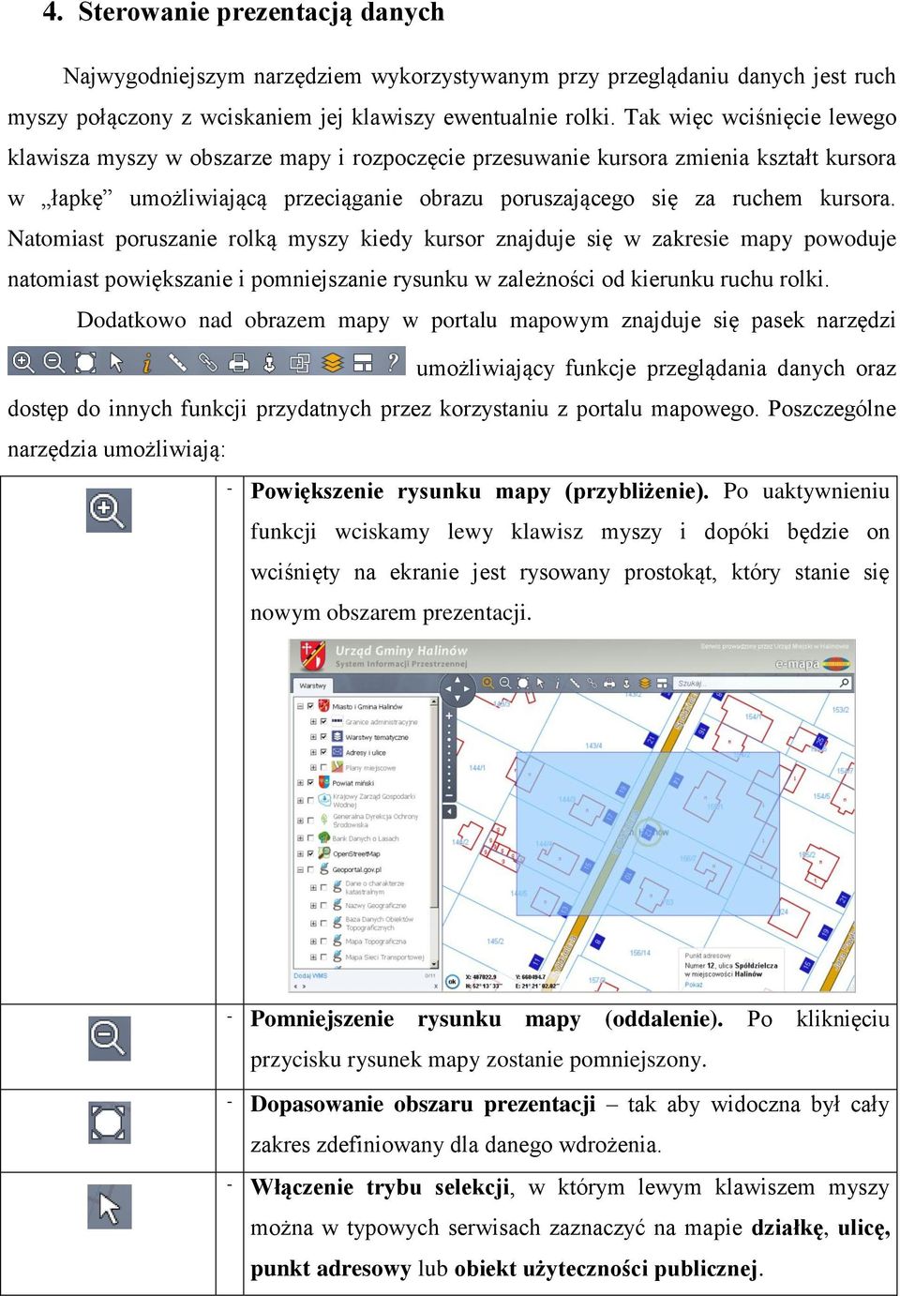Click the large selection arrow icon in the table
The width and height of the screenshot is (900, 1296).
click(110, 1207)
